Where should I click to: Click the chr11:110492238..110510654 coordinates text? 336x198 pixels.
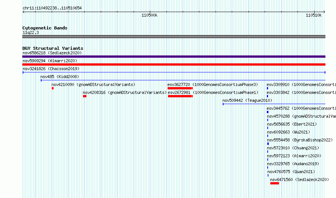coord(52,8)
